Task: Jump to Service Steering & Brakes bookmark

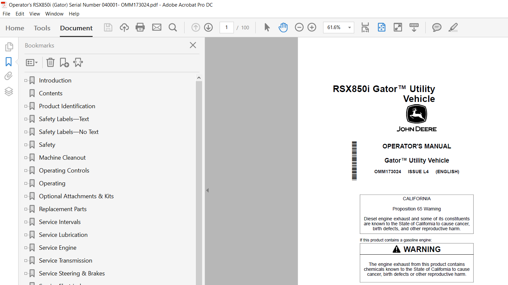Action: (x=72, y=273)
